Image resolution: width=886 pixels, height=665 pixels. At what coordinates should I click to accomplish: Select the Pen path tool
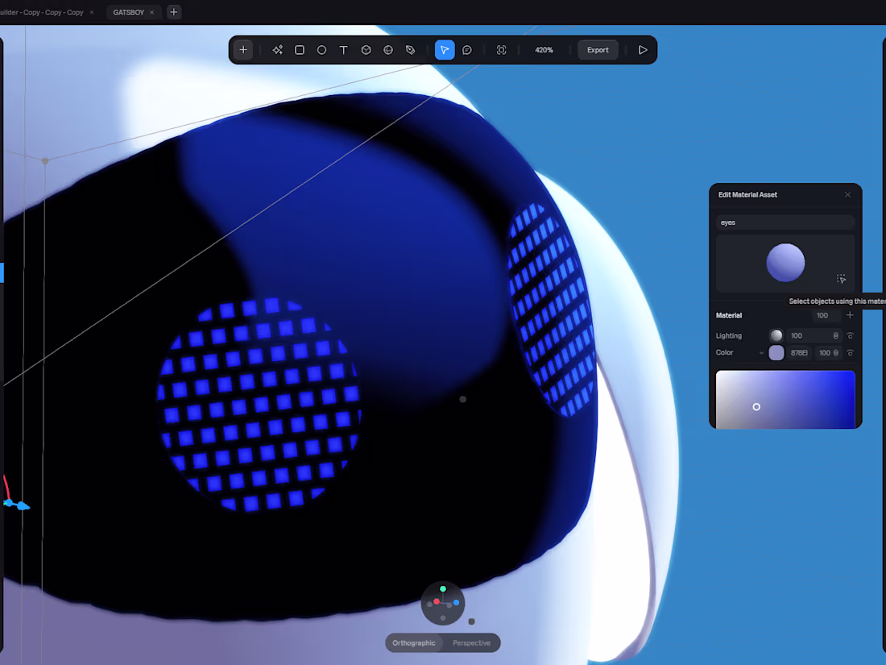410,50
